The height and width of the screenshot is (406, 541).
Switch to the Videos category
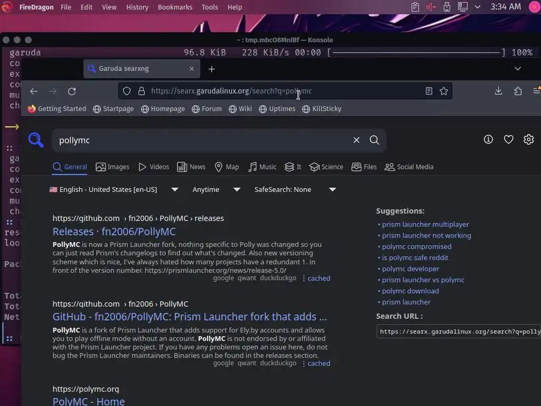coord(154,167)
